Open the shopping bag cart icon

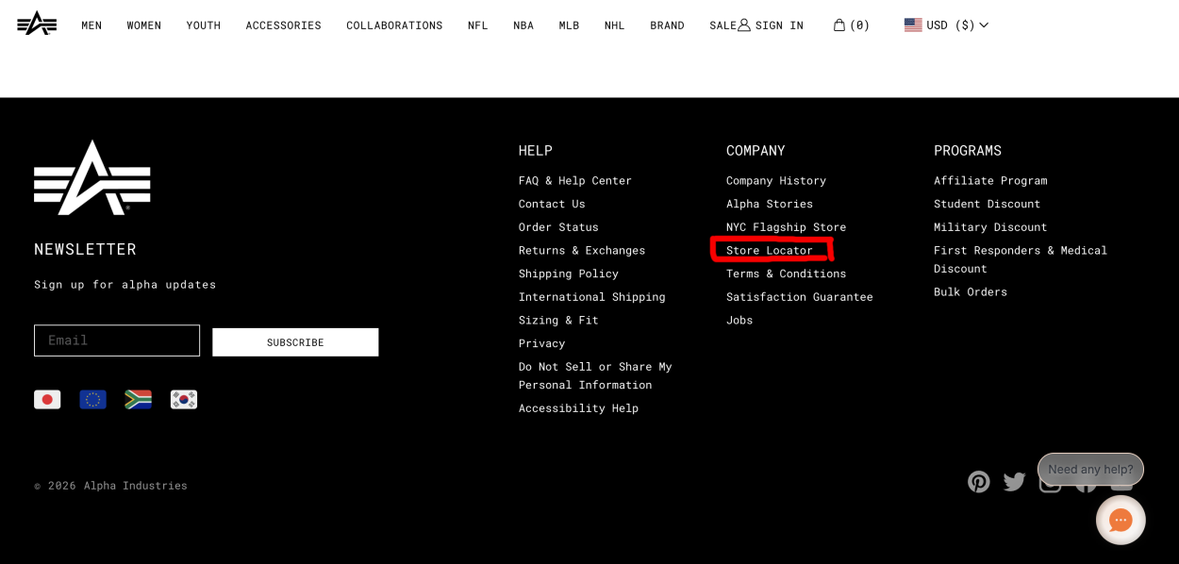(x=839, y=25)
